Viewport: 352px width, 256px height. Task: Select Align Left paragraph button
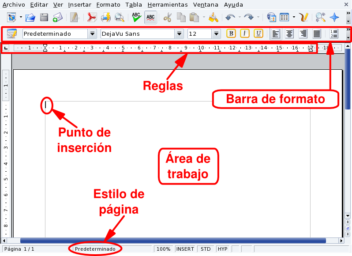[276, 34]
